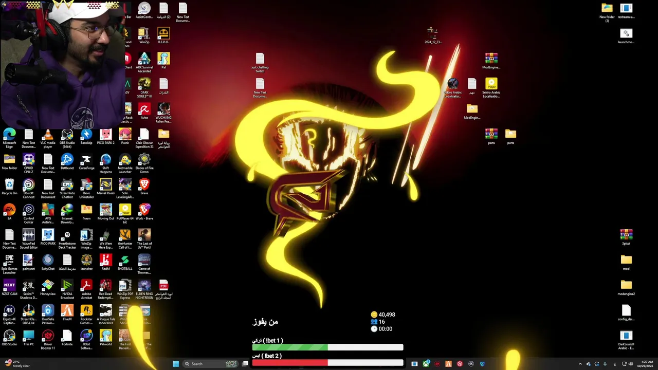Image resolution: width=658 pixels, height=370 pixels.
Task: Open the Windows Start menu
Action: coord(176,364)
